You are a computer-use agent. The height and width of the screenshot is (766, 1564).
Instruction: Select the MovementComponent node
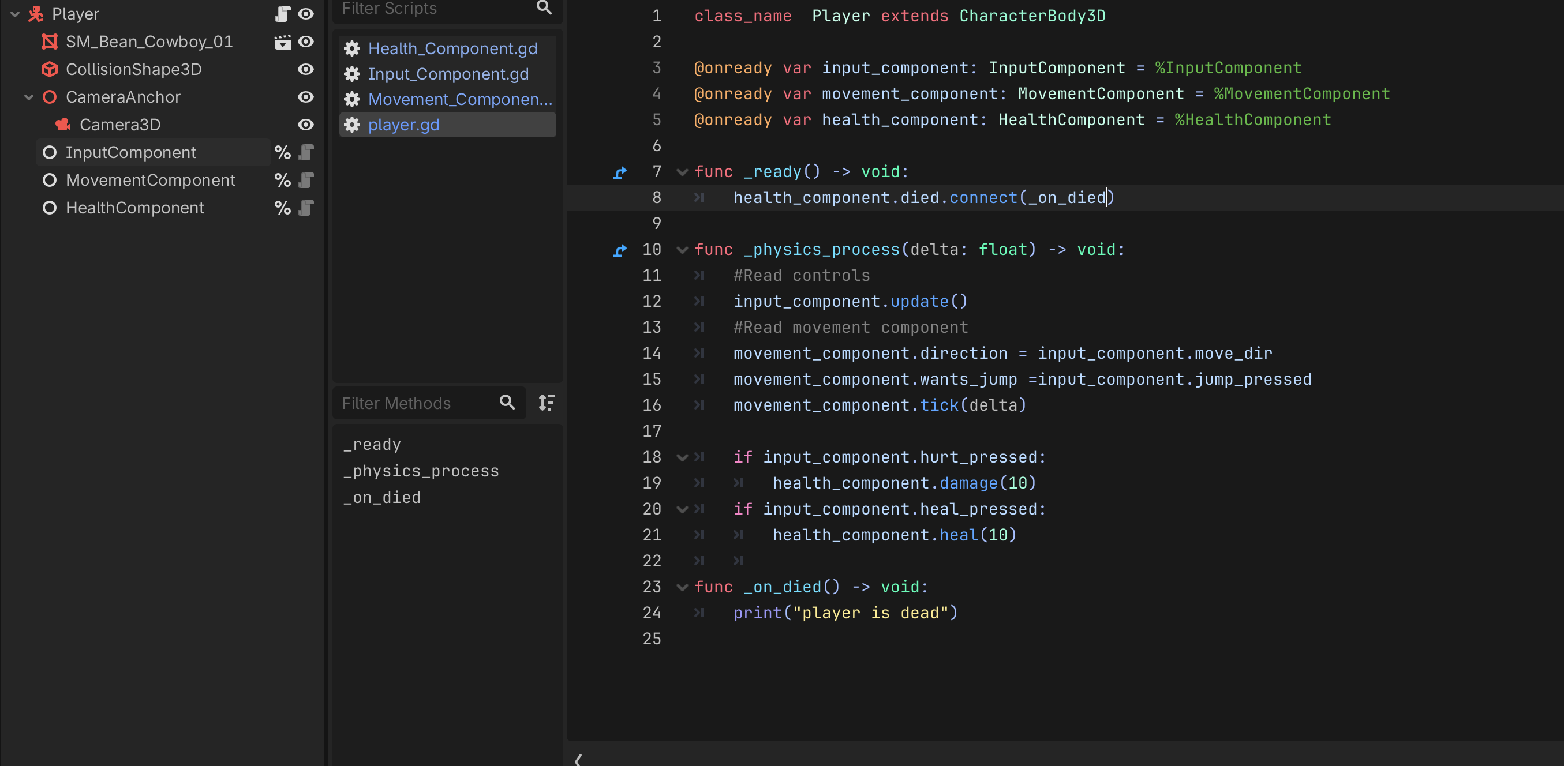point(151,181)
